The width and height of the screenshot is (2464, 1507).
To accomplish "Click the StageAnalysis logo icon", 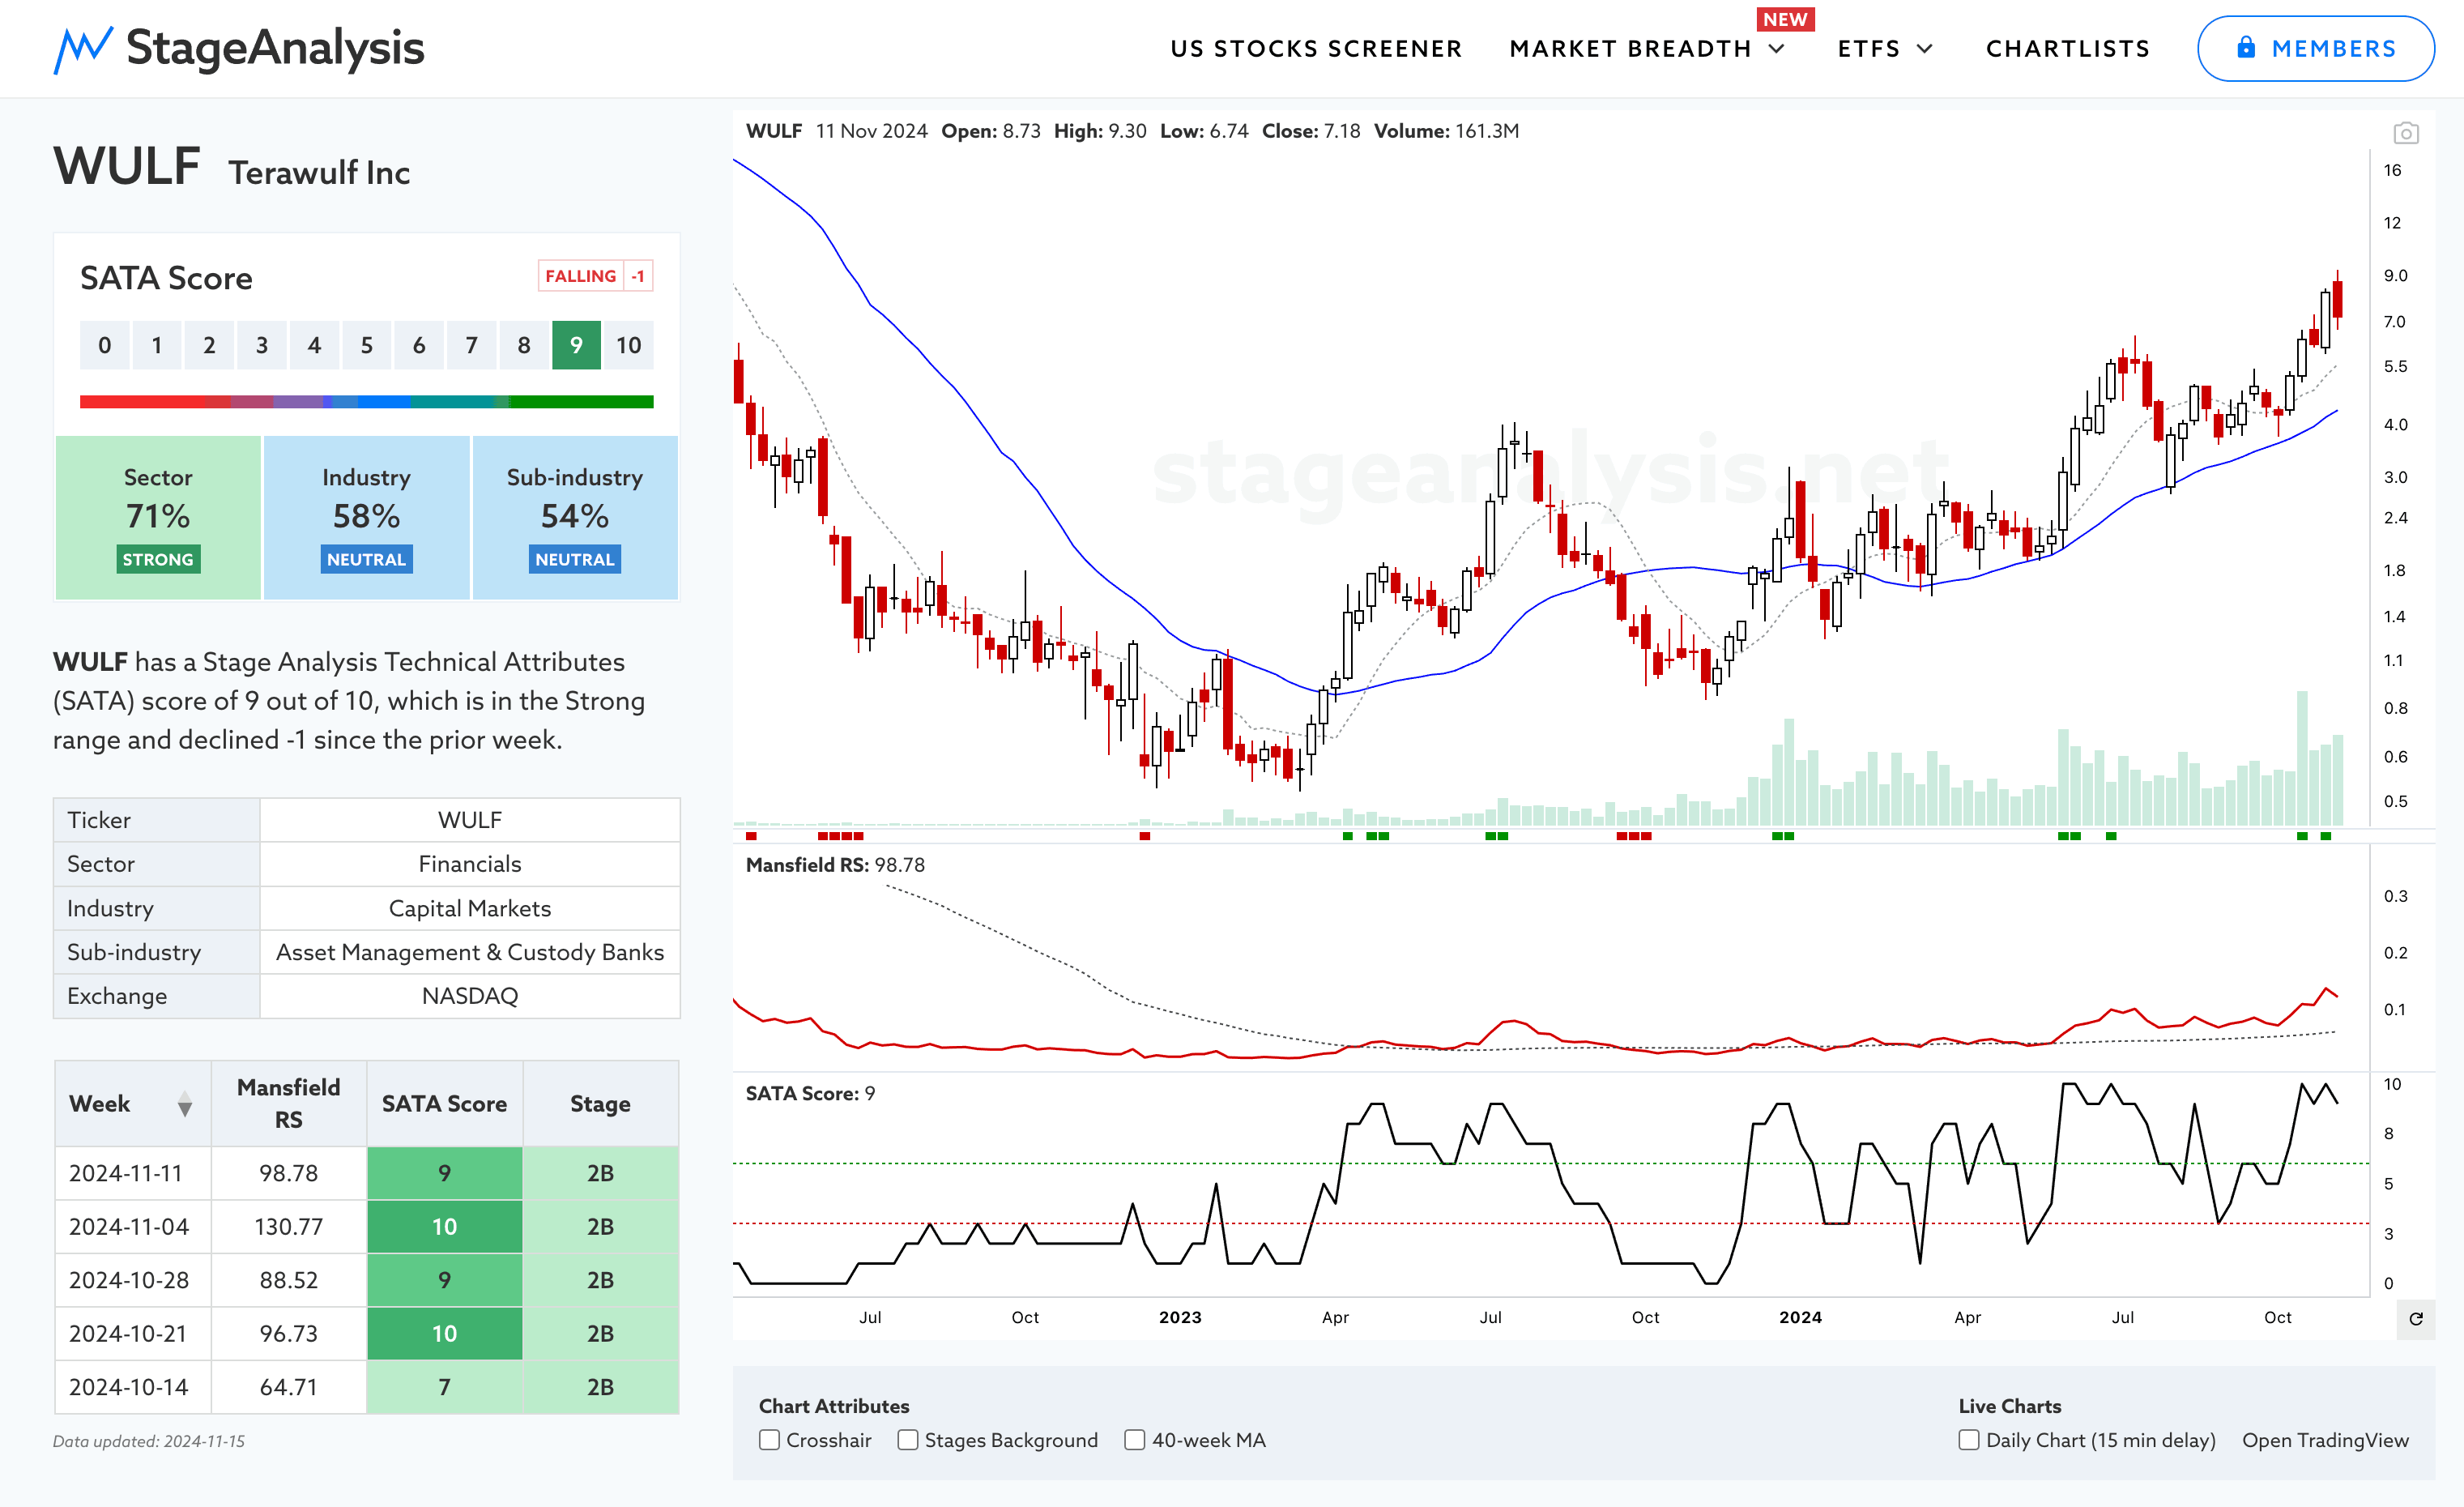I will coord(82,49).
